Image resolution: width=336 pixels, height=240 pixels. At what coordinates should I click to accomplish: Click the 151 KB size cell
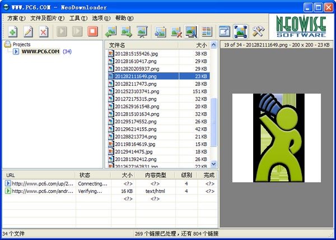[x=200, y=91]
